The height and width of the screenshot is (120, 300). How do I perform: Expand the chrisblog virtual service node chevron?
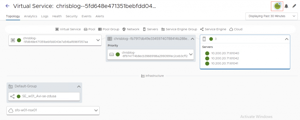98,40
